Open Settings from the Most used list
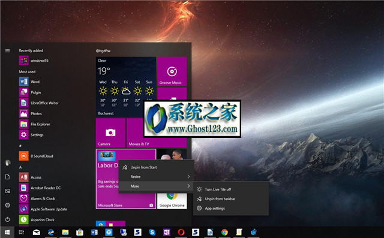This screenshot has width=384, height=238. [x=31, y=135]
